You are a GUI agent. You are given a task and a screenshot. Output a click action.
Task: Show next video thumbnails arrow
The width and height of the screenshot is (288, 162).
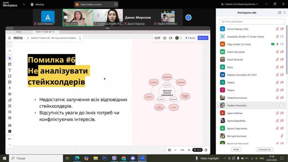[x=188, y=17]
